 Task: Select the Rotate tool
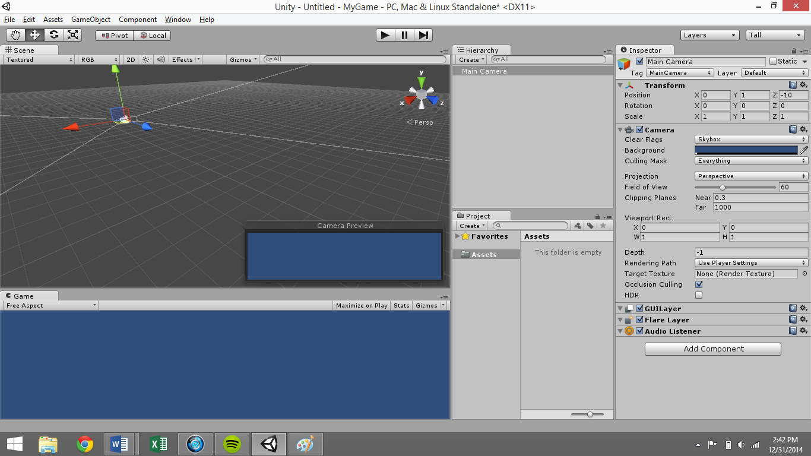pos(53,34)
